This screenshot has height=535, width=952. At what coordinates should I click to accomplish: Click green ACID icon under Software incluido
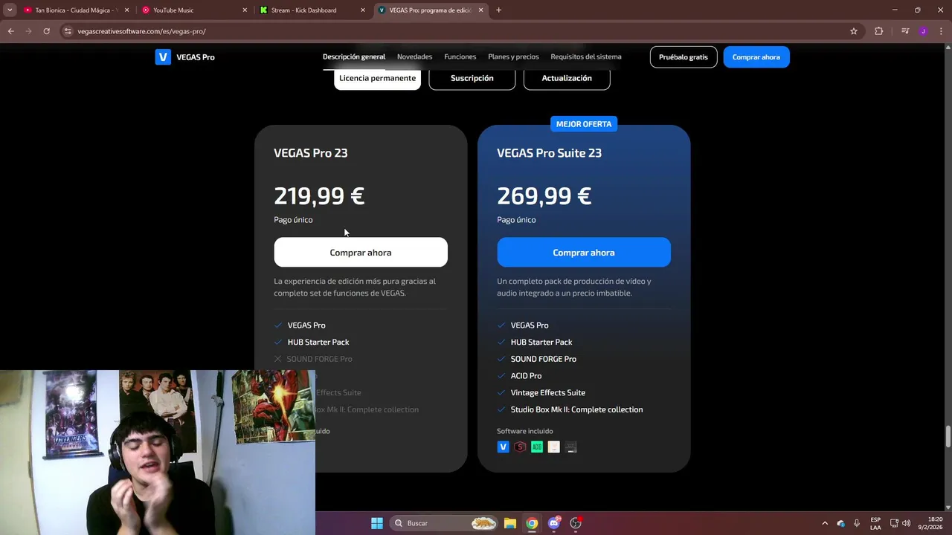(x=537, y=447)
